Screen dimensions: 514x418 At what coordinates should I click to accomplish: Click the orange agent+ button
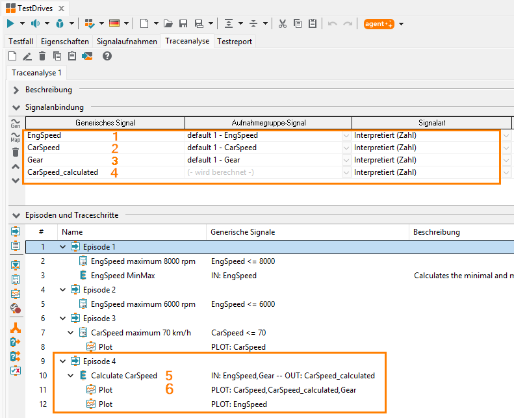379,24
